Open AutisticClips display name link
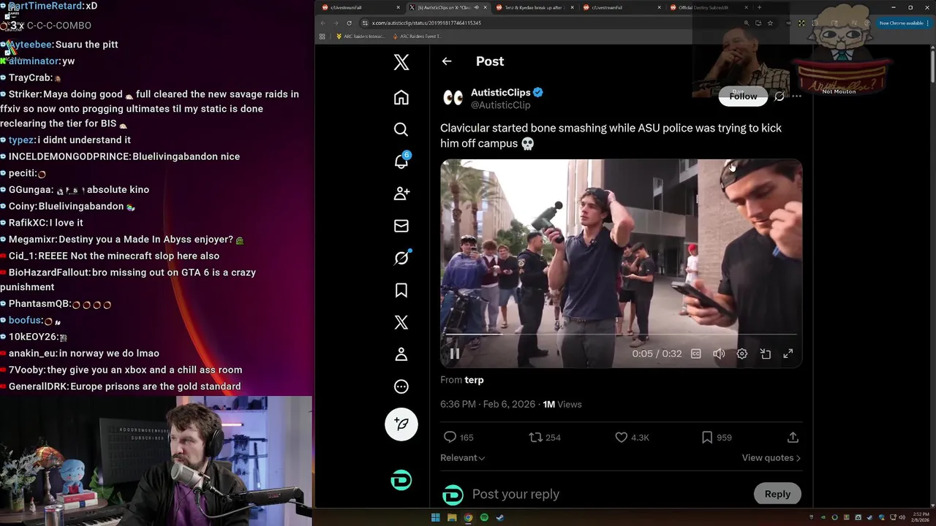This screenshot has height=526, width=936. click(x=501, y=92)
